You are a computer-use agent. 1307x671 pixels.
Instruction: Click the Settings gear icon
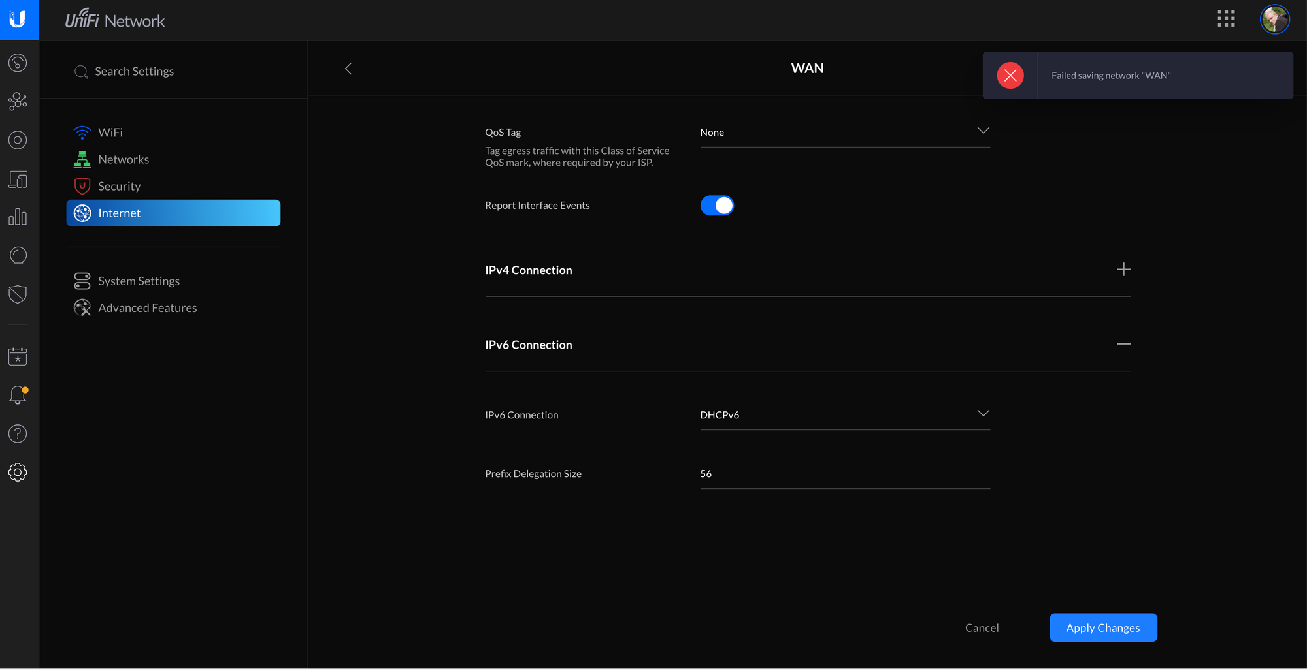(18, 472)
